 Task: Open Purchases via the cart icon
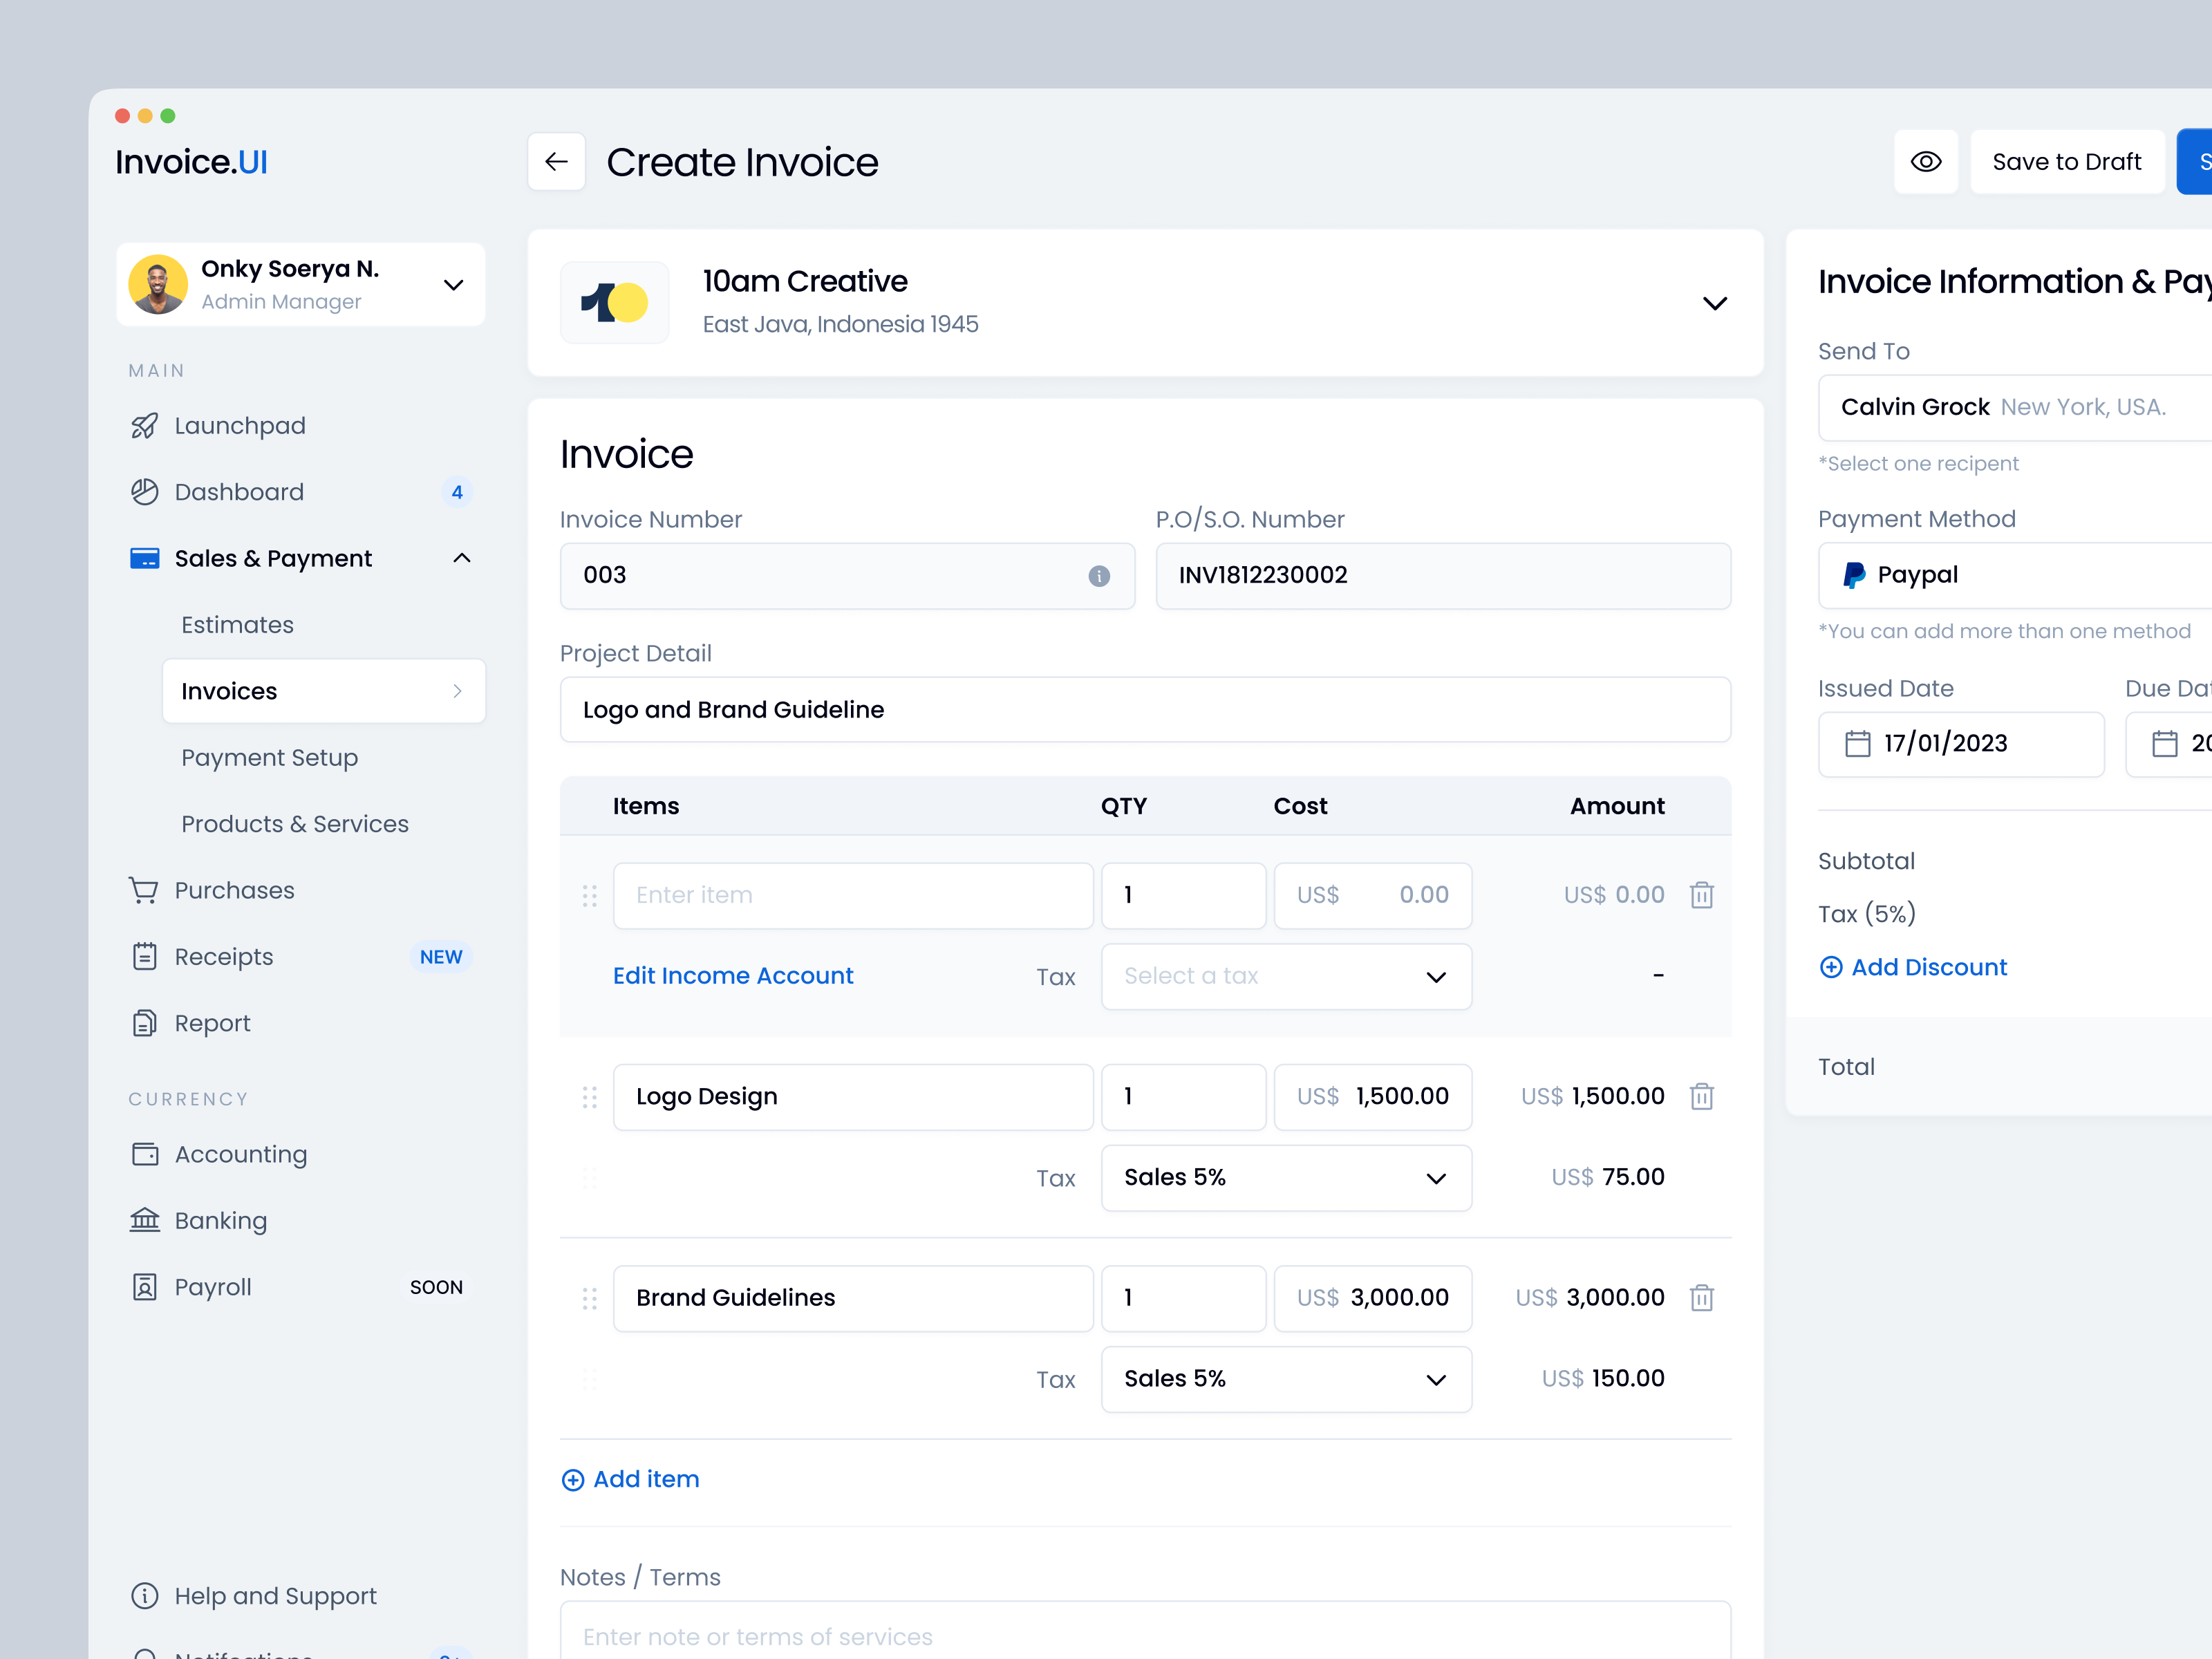tap(145, 890)
